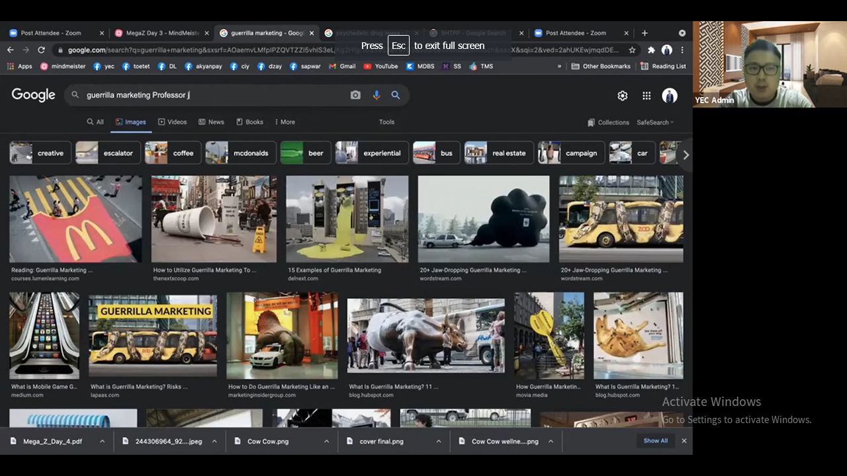
Task: Open the Chrome extensions puzzle icon
Action: (x=651, y=50)
